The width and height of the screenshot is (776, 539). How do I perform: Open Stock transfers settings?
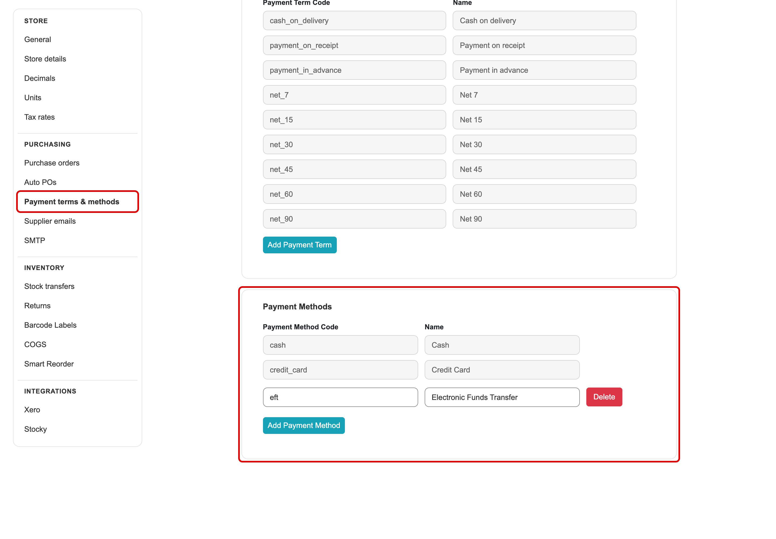49,286
